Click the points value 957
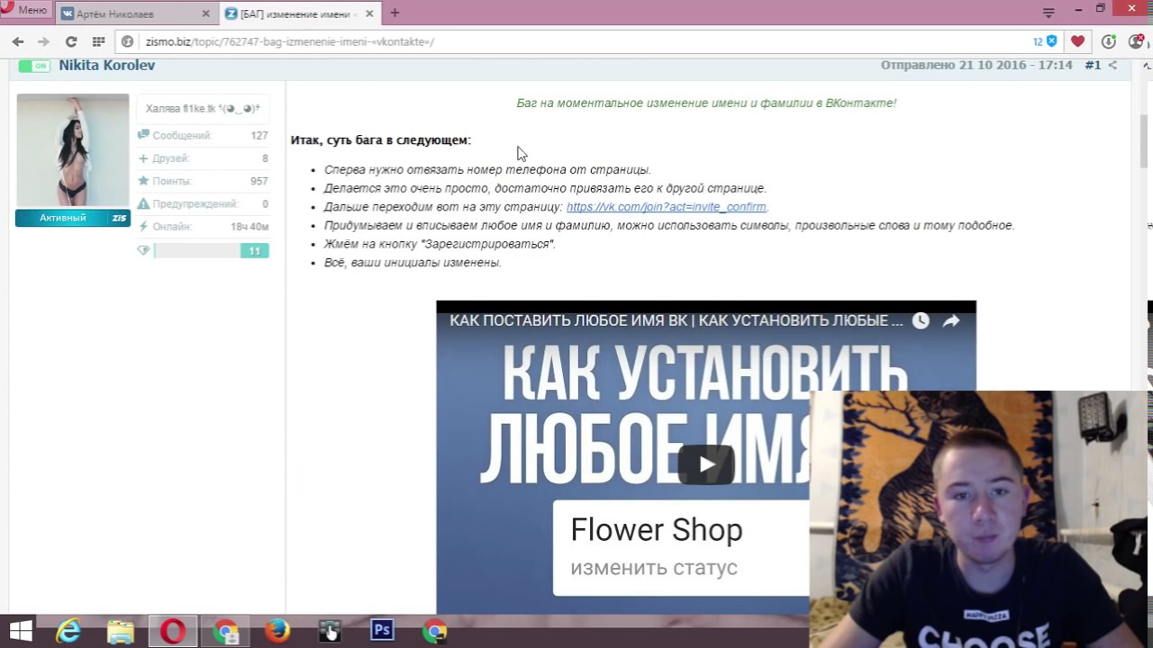The width and height of the screenshot is (1153, 648). [259, 181]
